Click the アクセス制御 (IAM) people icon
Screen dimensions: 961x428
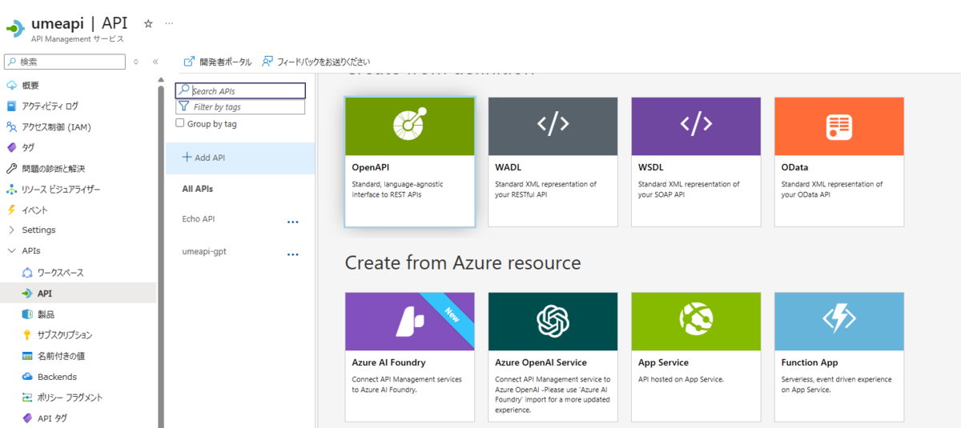[x=12, y=126]
